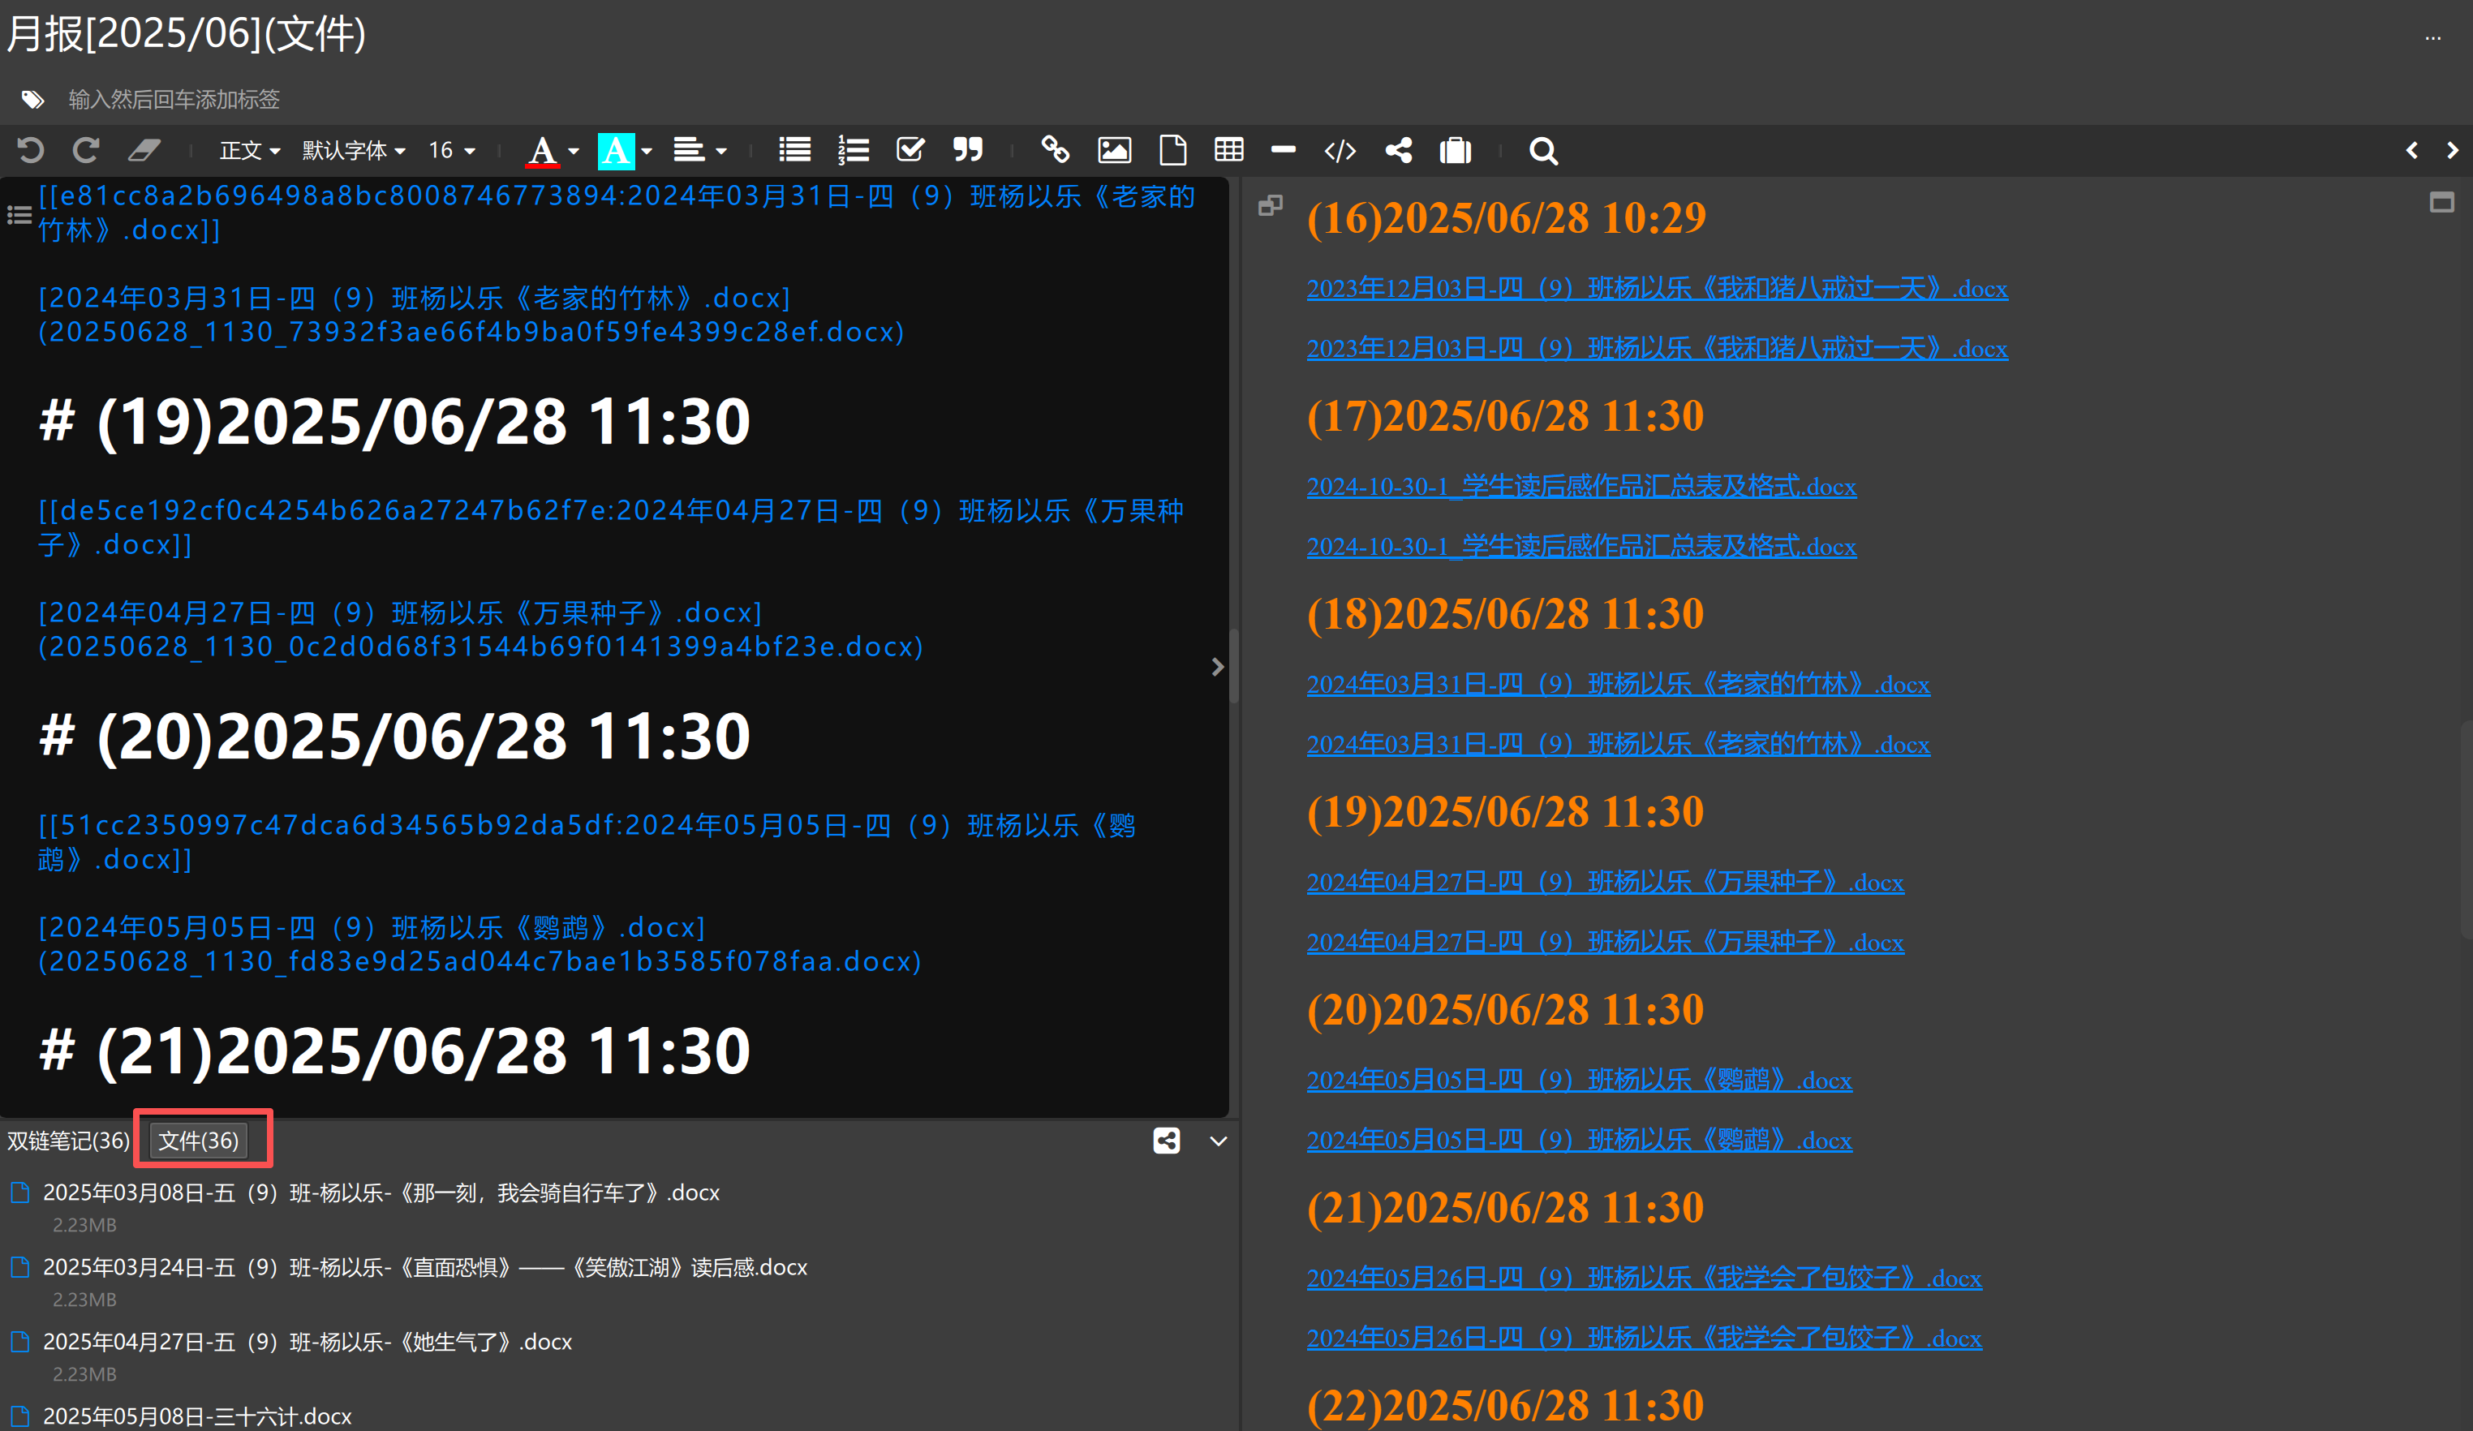2473x1431 pixels.
Task: Click the insert image icon
Action: point(1114,150)
